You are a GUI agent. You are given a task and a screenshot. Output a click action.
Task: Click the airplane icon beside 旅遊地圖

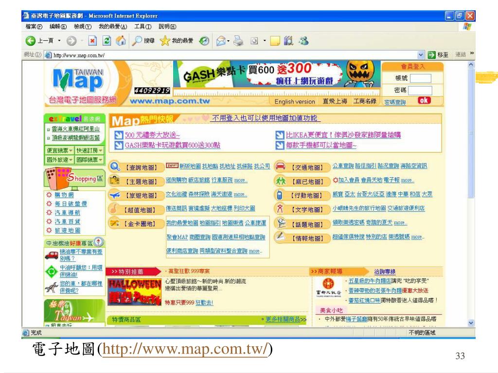[x=115, y=195]
